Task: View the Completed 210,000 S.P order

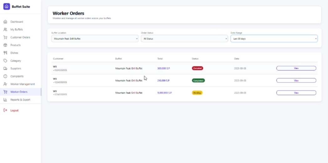Action: [296, 81]
